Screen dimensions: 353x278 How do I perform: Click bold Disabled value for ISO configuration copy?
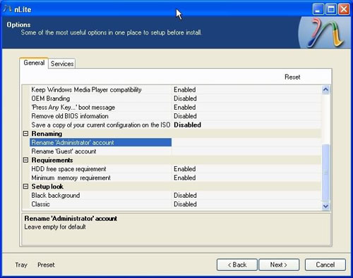pos(187,125)
